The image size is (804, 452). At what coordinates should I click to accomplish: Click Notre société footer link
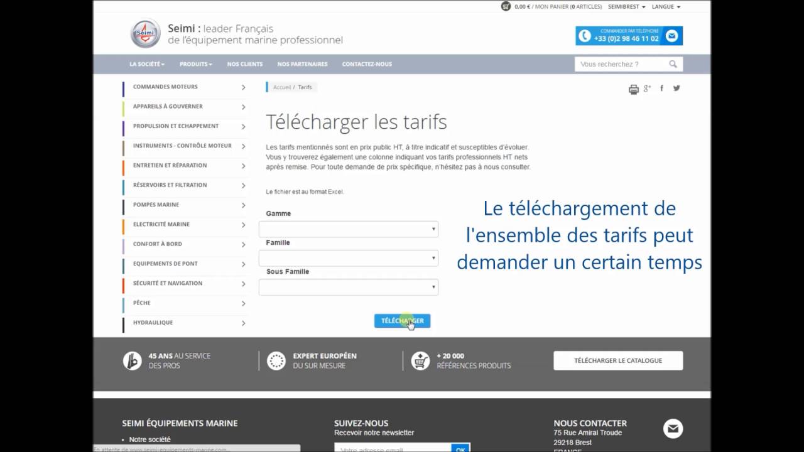149,439
